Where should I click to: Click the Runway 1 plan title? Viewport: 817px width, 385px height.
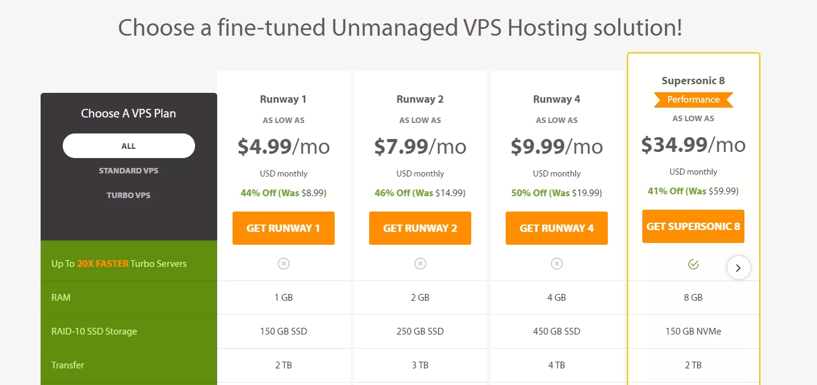point(284,99)
